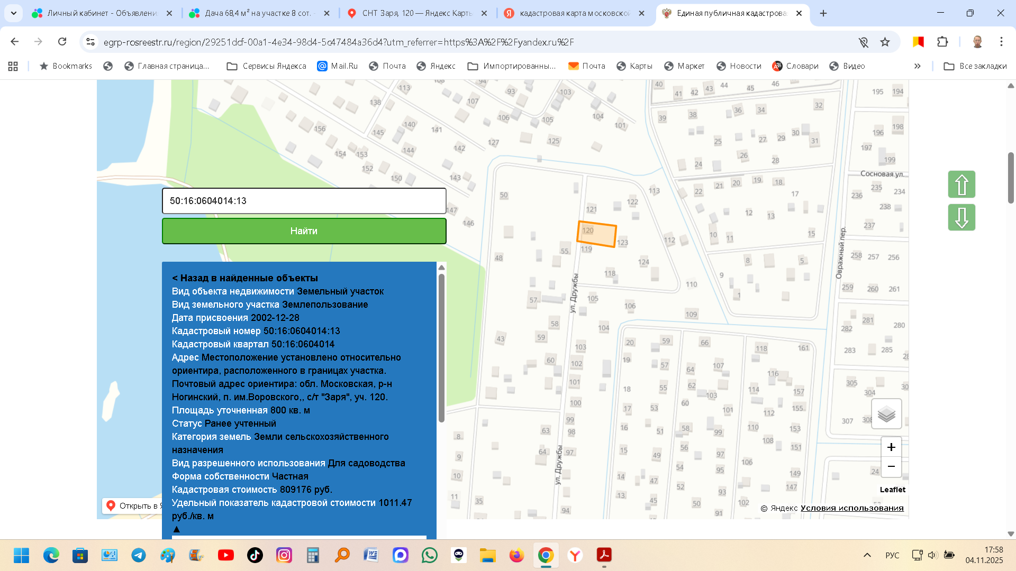1016x571 pixels.
Task: Bookmark this page with star icon
Action: 885,42
